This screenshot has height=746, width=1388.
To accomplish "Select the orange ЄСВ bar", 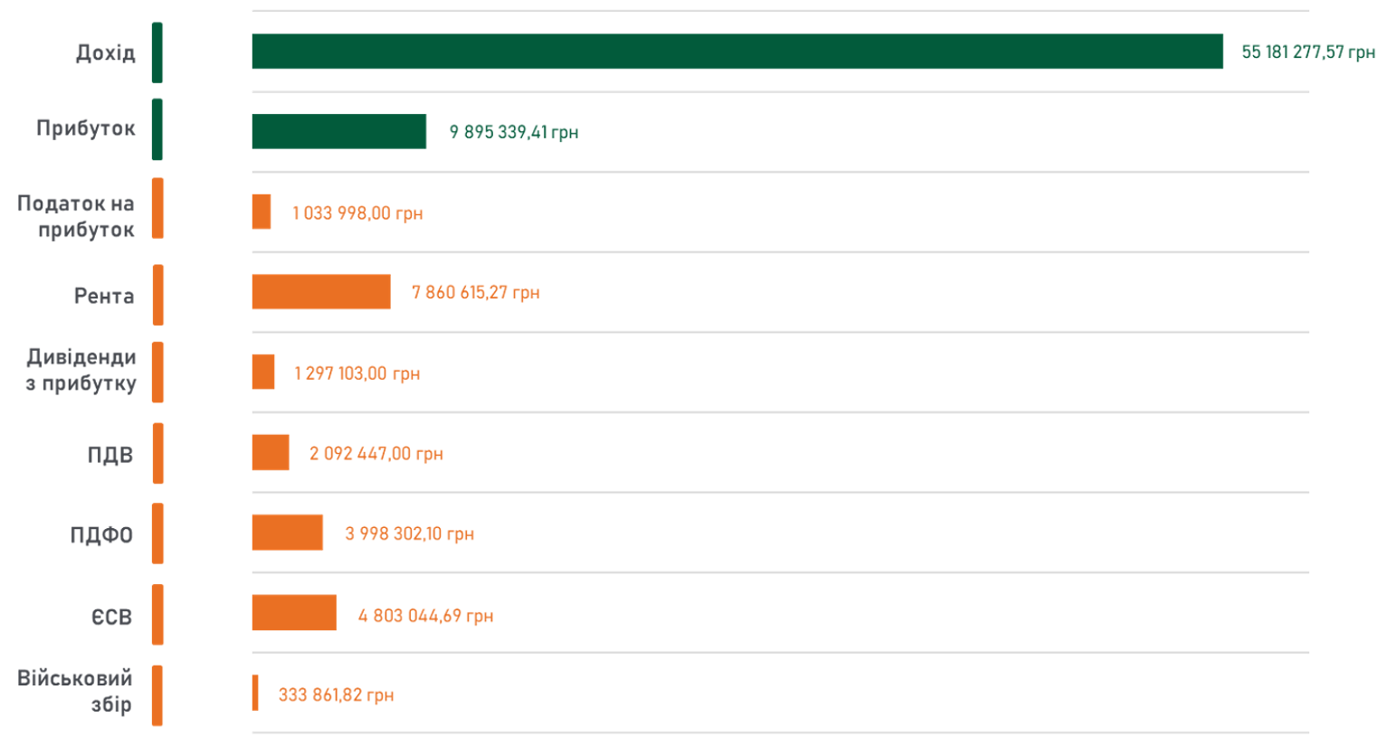I will (x=294, y=613).
